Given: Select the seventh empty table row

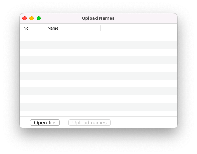Looking at the screenshot, I should (x=98, y=84).
